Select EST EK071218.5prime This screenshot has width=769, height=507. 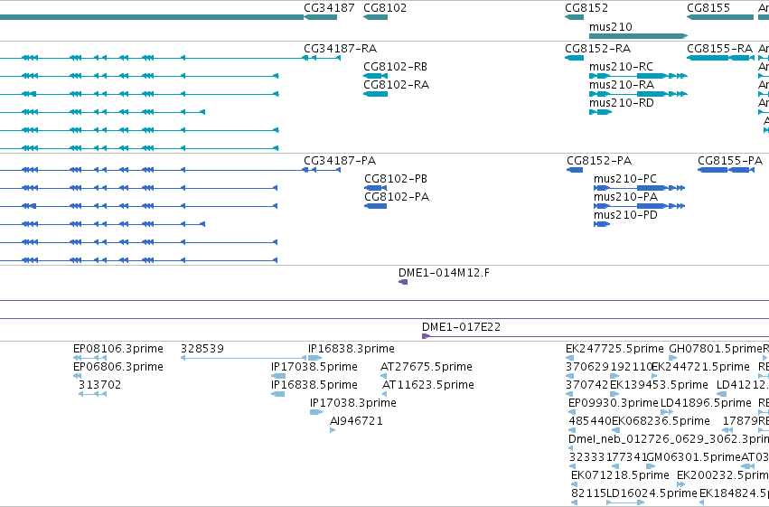point(620,475)
